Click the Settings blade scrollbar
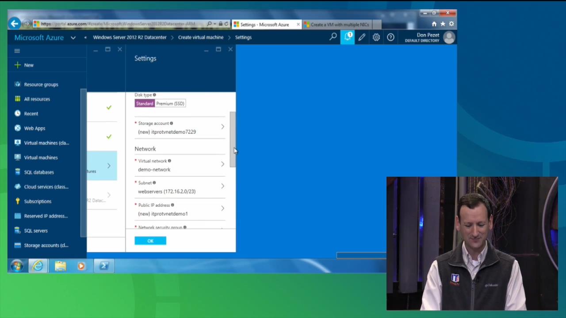Viewport: 566px width, 318px height. pyautogui.click(x=233, y=140)
